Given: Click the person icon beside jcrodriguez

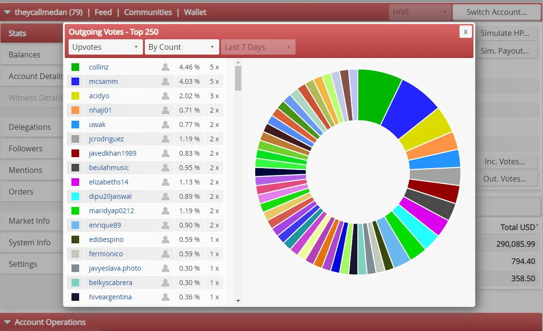Looking at the screenshot, I should pos(165,139).
